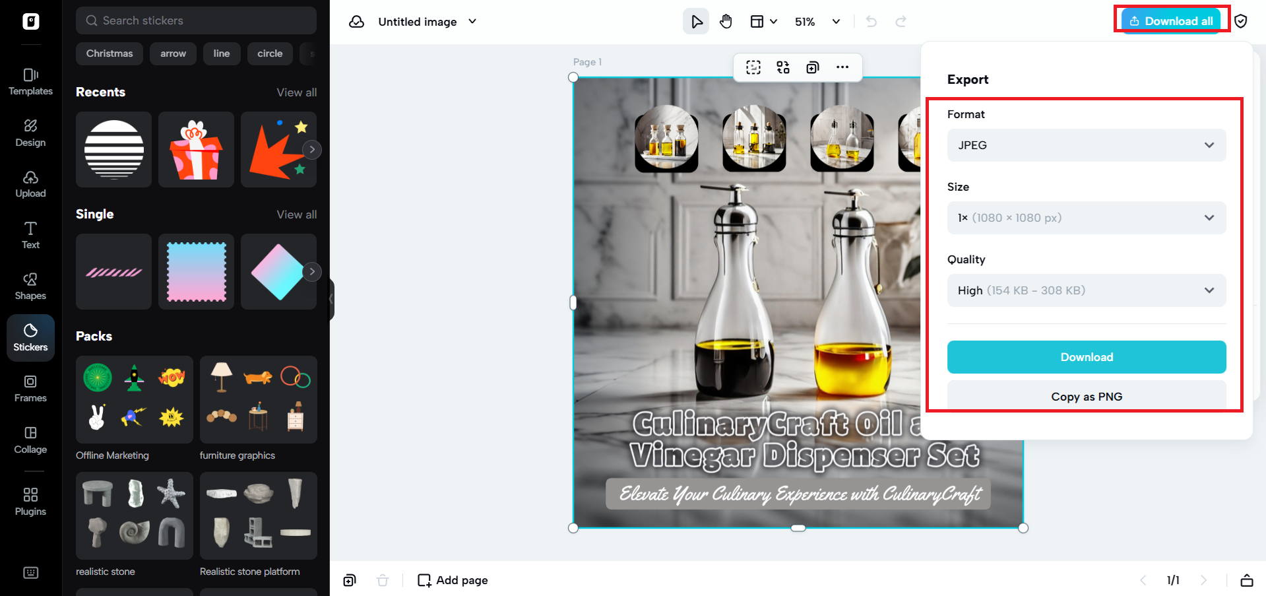Switch to the Templates sidebar tab
The image size is (1266, 596).
coord(30,81)
